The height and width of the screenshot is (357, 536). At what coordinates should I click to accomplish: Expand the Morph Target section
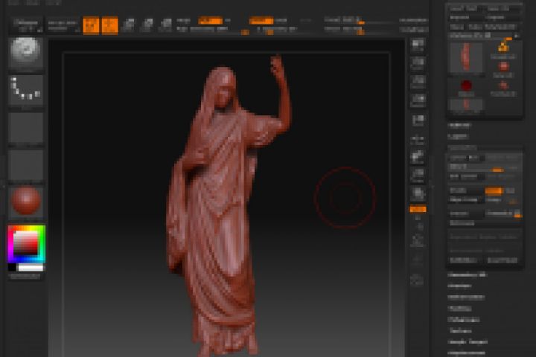468,342
